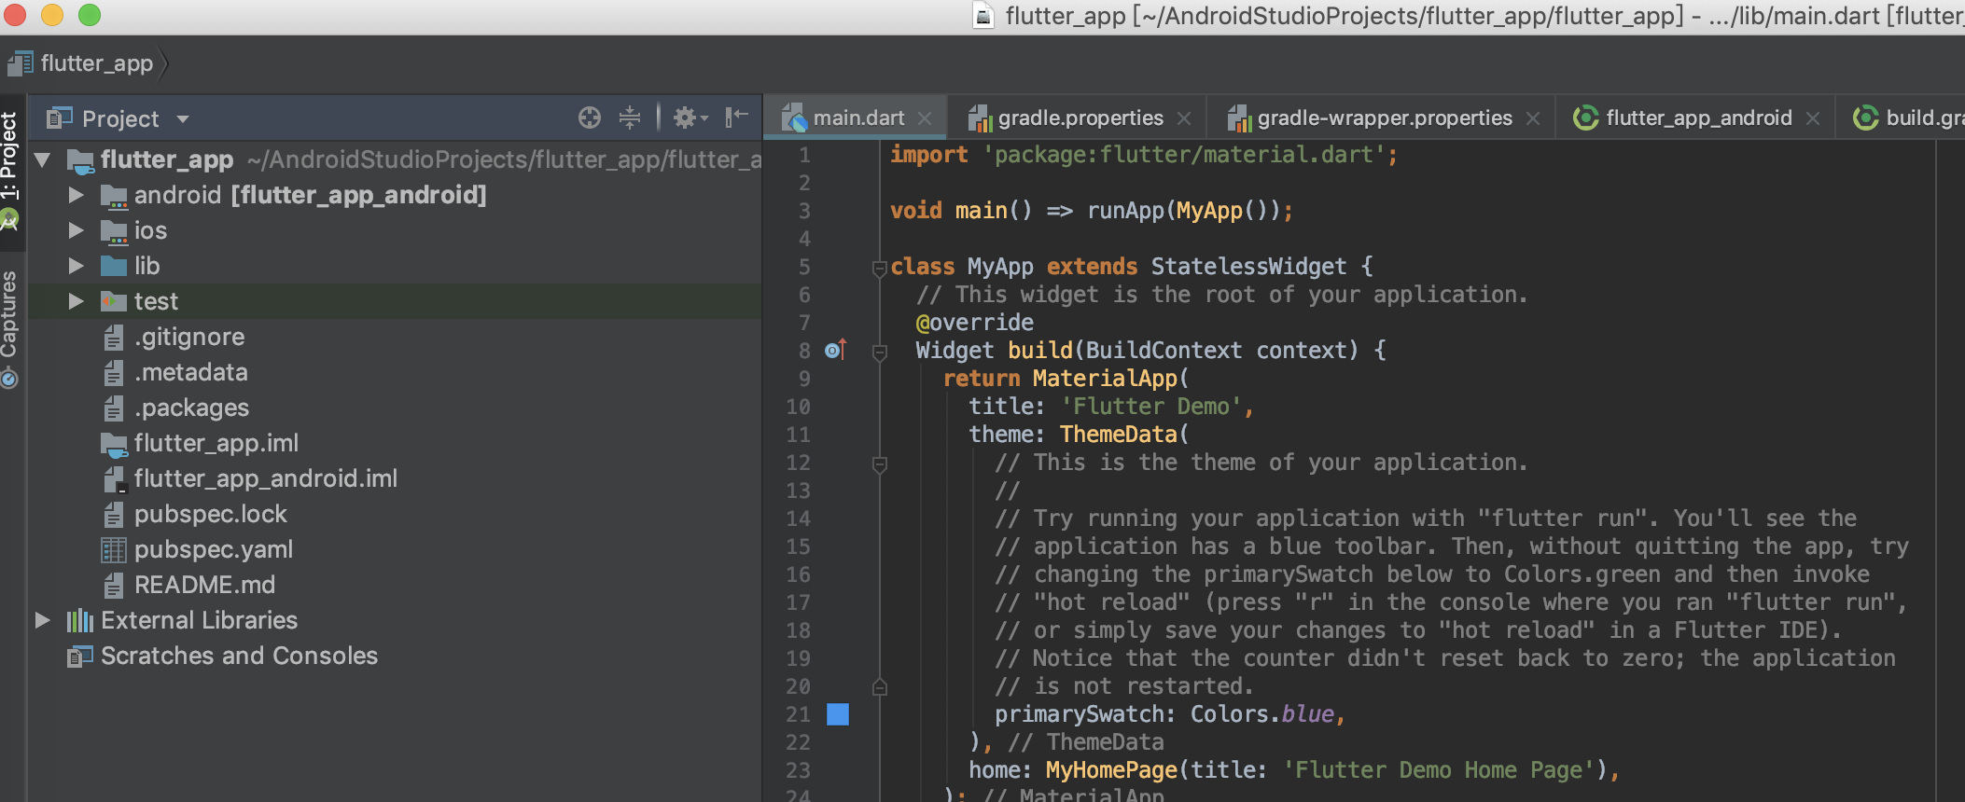1965x802 pixels.
Task: Click the android folder icon
Action: [x=114, y=196]
